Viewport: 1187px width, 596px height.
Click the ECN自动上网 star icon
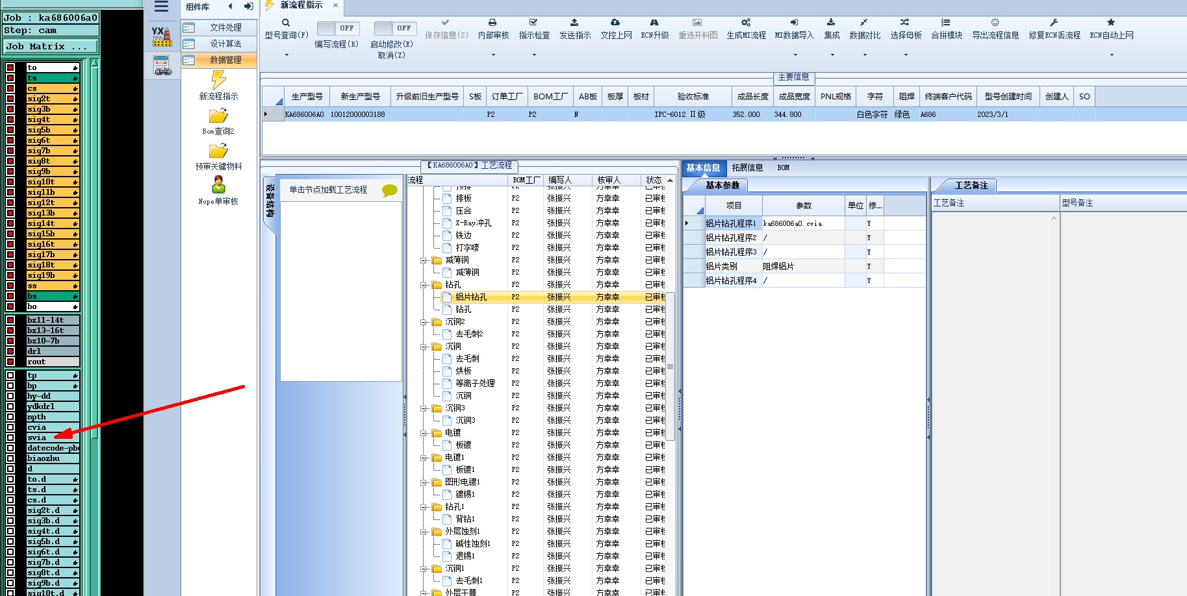coord(1111,23)
